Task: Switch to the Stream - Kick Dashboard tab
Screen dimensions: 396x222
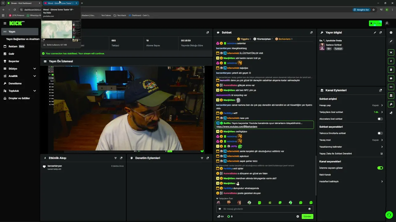Action: (x=24, y=3)
